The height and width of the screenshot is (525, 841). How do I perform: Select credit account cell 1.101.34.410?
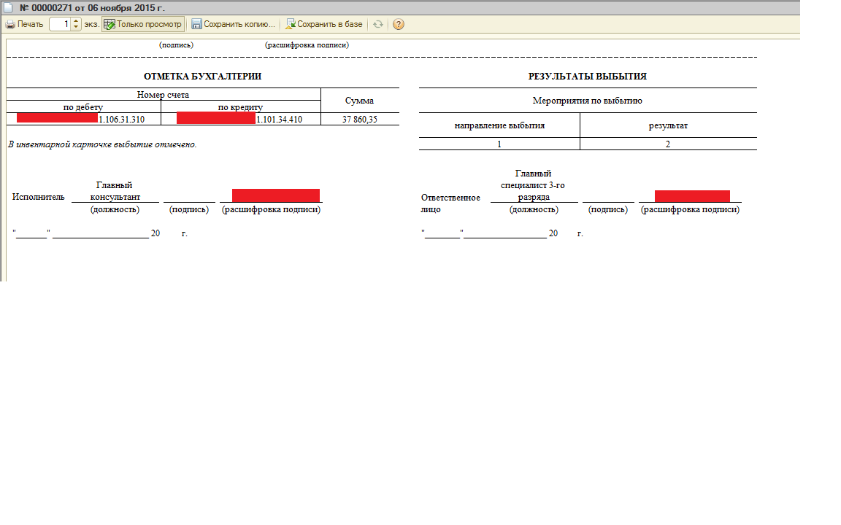(240, 119)
